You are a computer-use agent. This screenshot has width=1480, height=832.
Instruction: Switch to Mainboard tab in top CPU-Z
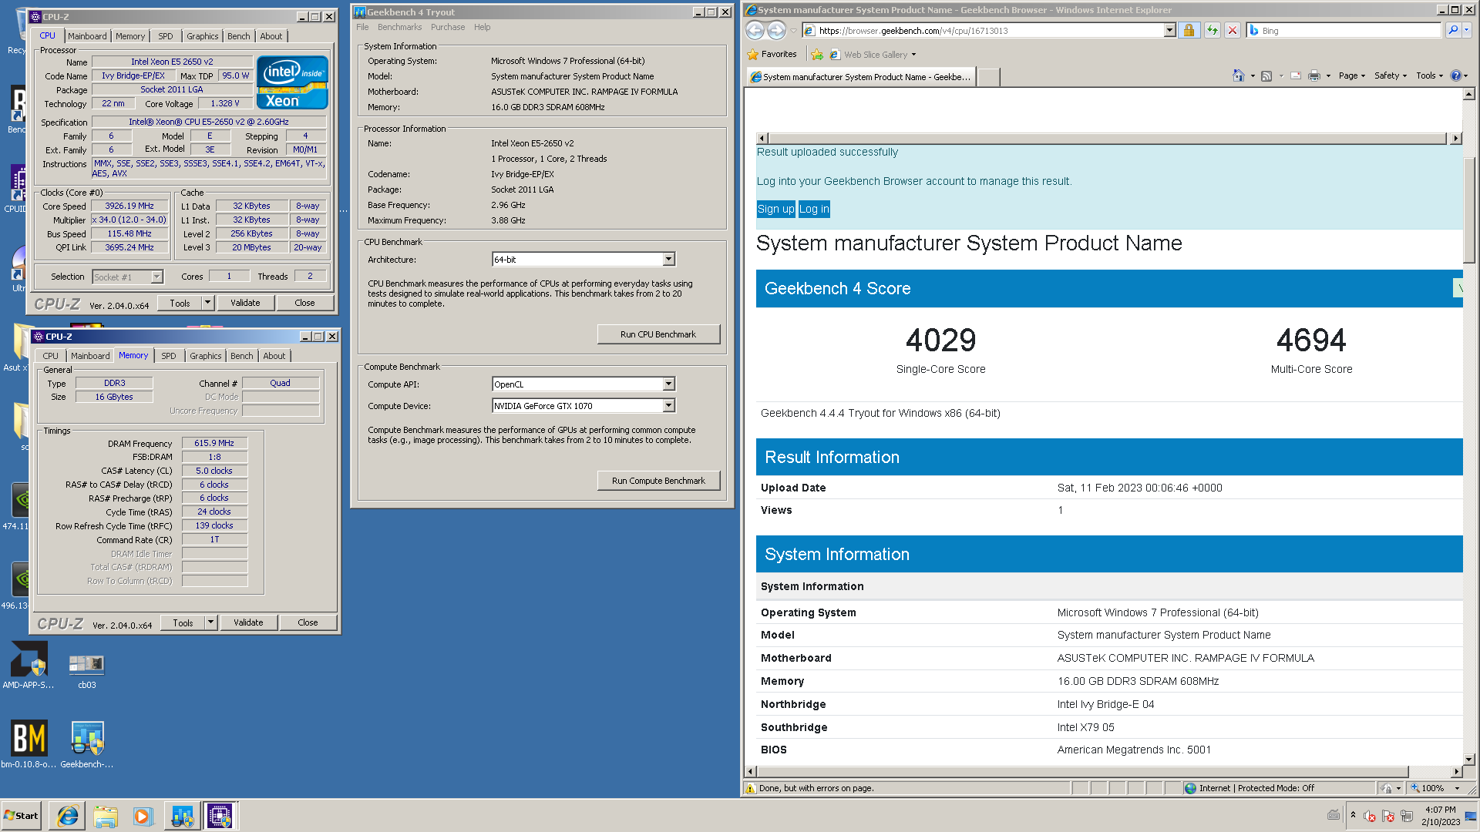click(87, 36)
